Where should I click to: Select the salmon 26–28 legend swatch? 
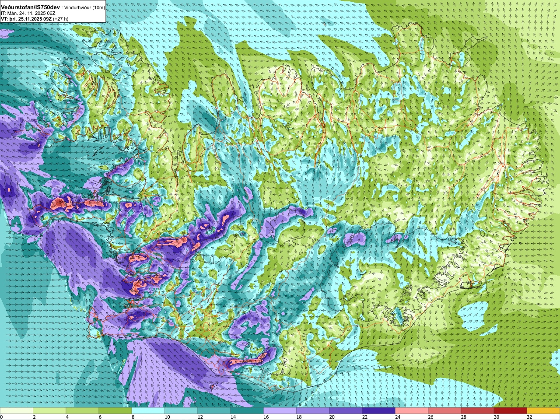pos(444,411)
